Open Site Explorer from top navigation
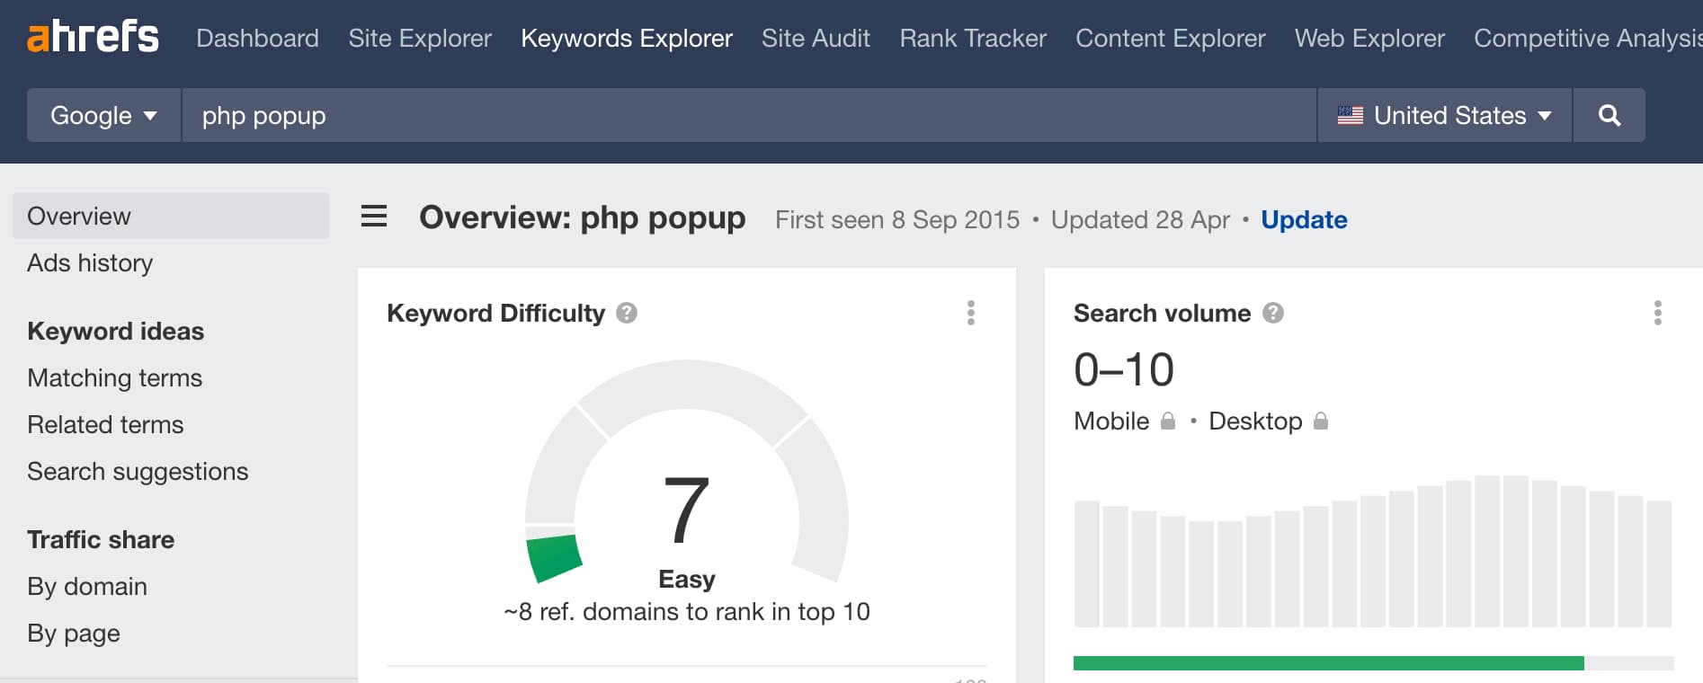The image size is (1703, 683). coord(420,38)
